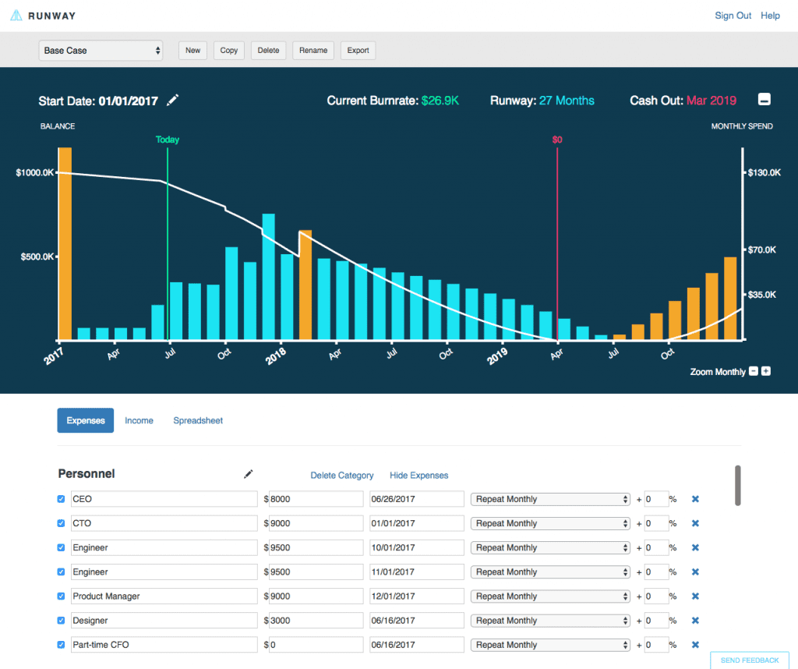The width and height of the screenshot is (798, 669).
Task: Disable the Product Manager expense checkbox
Action: pyautogui.click(x=61, y=596)
